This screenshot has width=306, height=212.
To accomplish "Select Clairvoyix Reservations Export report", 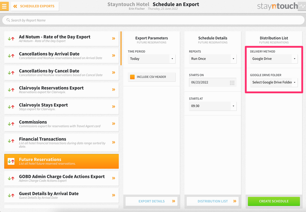I will point(62,90).
